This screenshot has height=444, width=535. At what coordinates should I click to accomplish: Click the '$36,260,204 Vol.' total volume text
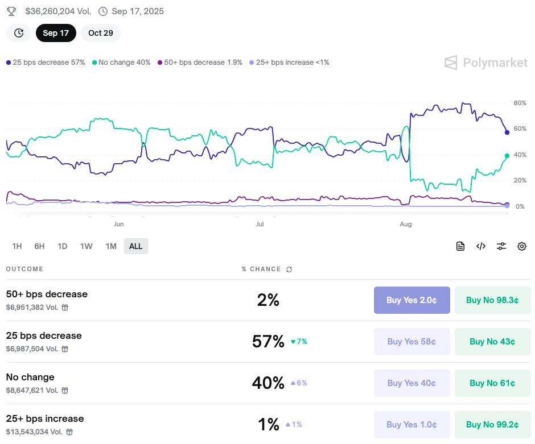tap(59, 11)
